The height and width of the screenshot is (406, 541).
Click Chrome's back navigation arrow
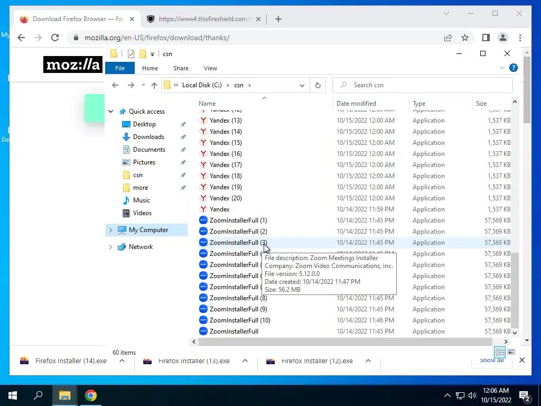[x=21, y=38]
